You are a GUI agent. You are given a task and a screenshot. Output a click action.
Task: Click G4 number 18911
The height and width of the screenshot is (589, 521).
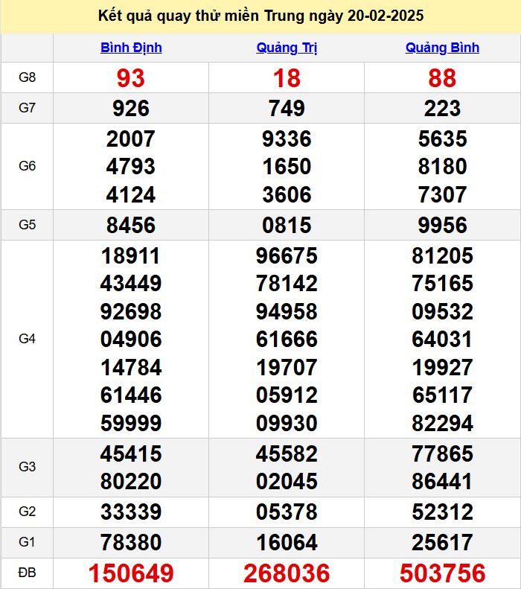tap(131, 256)
